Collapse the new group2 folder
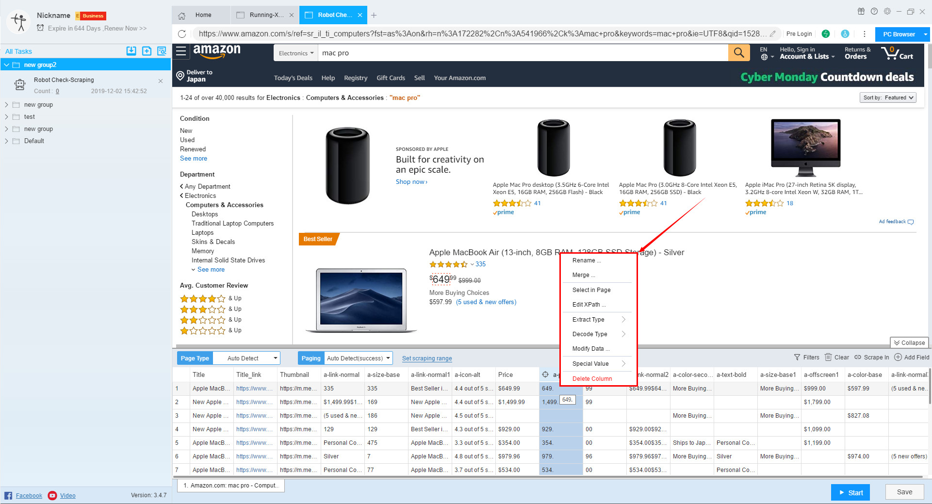 click(x=6, y=65)
